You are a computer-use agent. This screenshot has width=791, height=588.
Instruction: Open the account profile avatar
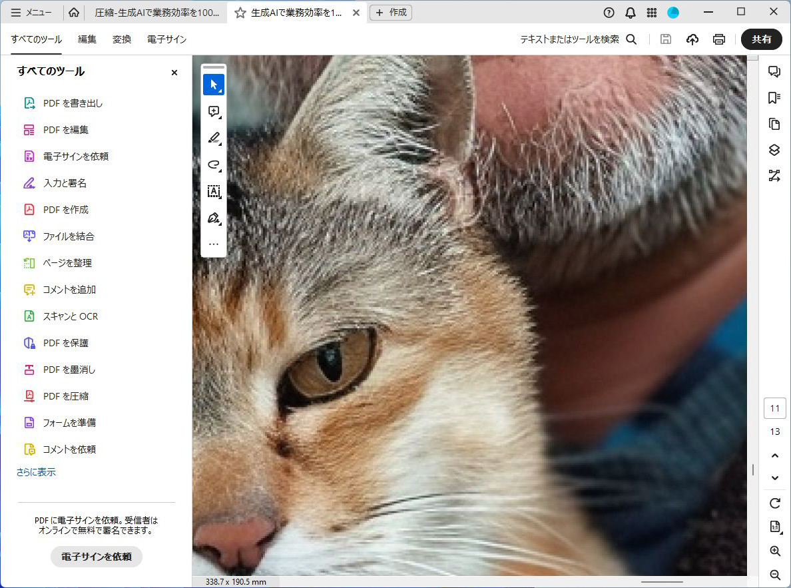673,13
